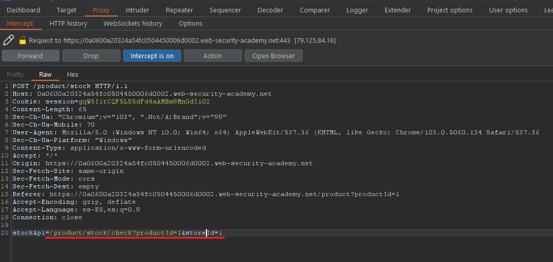Switch to the Dashboard tab
The height and width of the screenshot is (262, 553).
(x=23, y=10)
